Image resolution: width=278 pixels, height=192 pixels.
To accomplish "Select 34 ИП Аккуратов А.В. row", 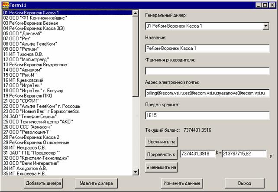I will point(68,169).
